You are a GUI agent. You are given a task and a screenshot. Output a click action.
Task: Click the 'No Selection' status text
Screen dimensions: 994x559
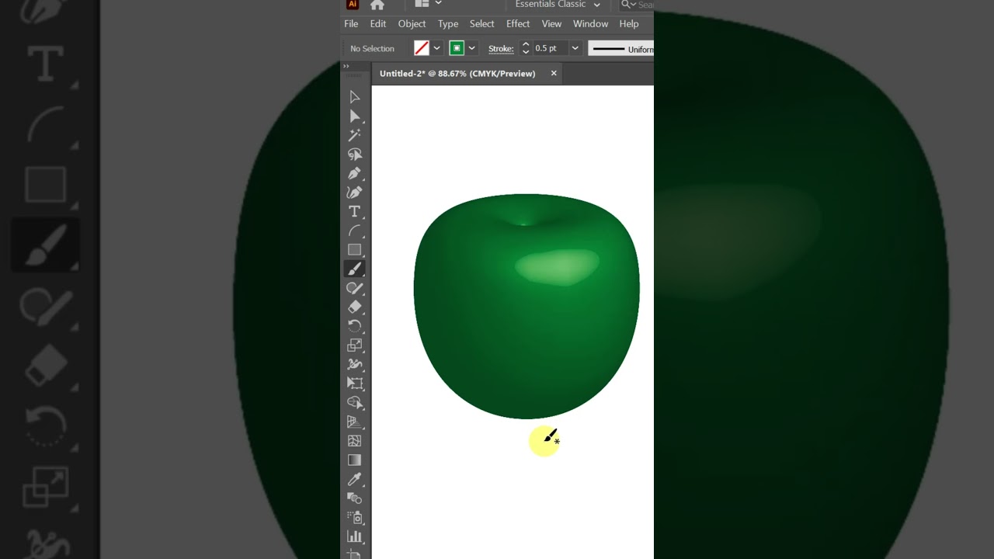pyautogui.click(x=372, y=49)
